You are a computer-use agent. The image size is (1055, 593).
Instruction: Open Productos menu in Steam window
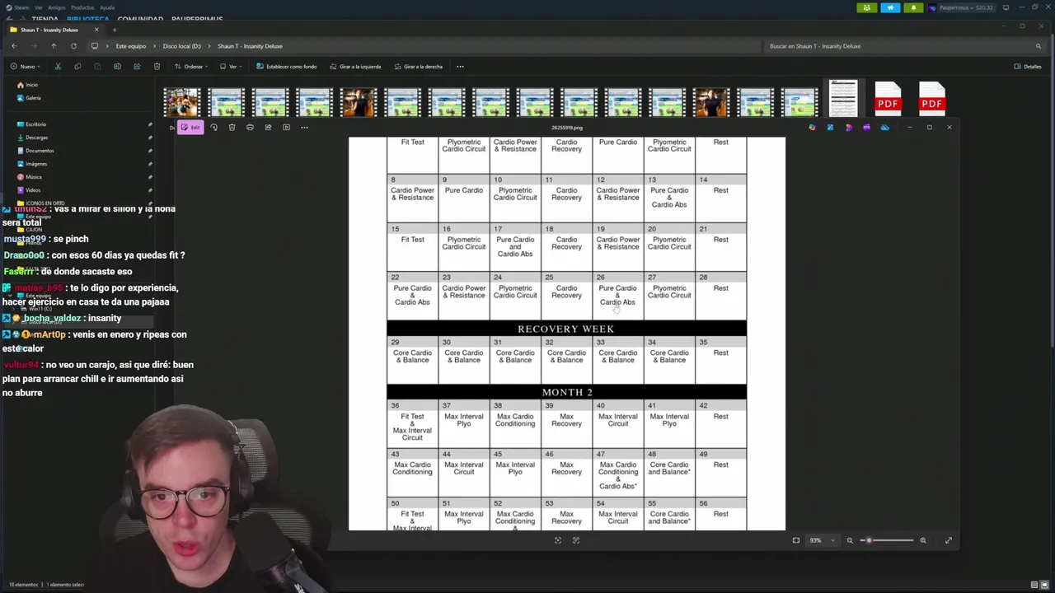click(82, 7)
